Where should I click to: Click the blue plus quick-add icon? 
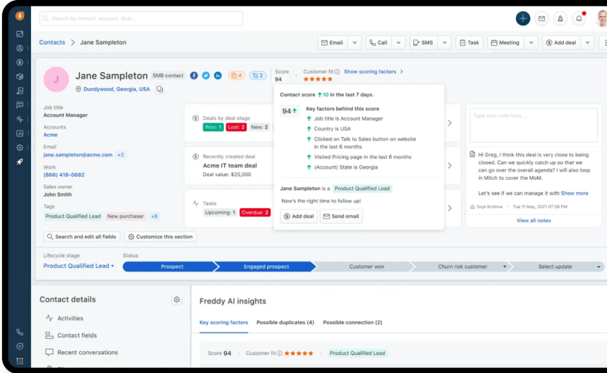coord(523,19)
